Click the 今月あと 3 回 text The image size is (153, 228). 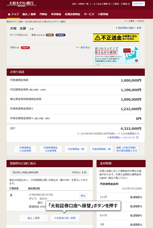click(x=79, y=172)
